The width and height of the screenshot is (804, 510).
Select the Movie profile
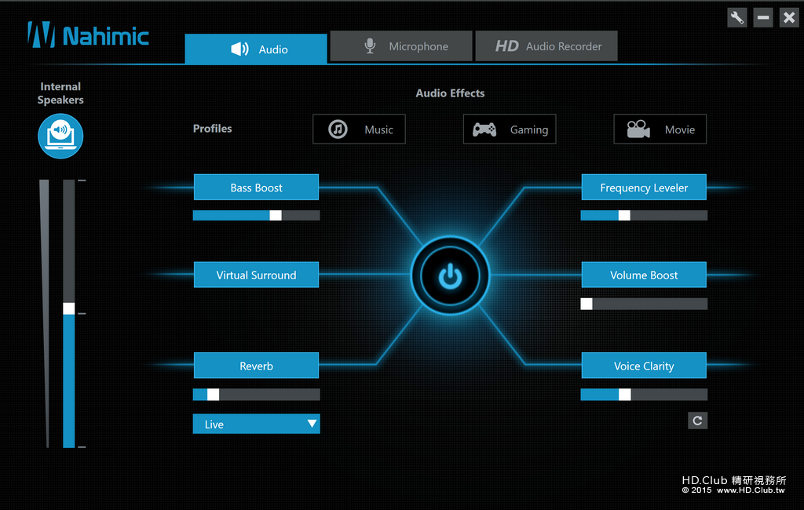pos(660,129)
